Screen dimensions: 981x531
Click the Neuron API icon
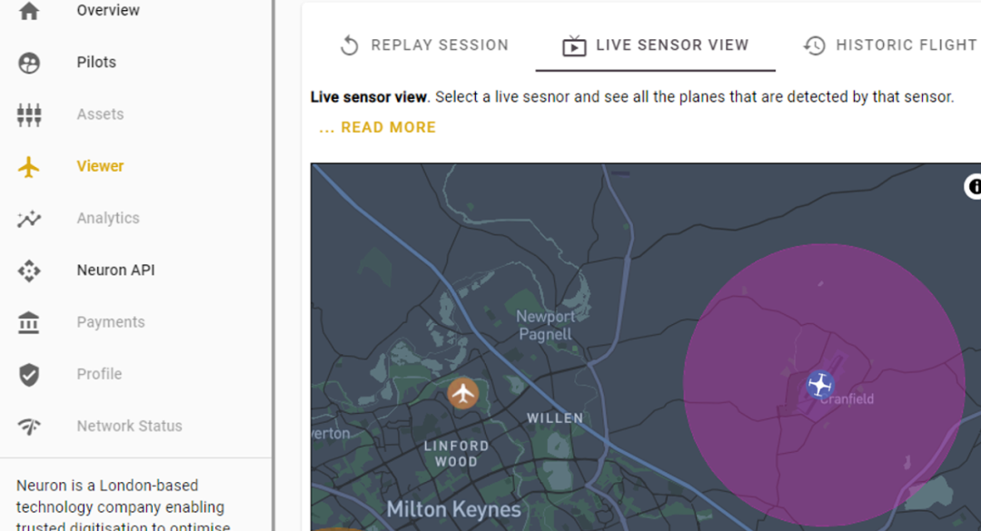click(x=29, y=270)
